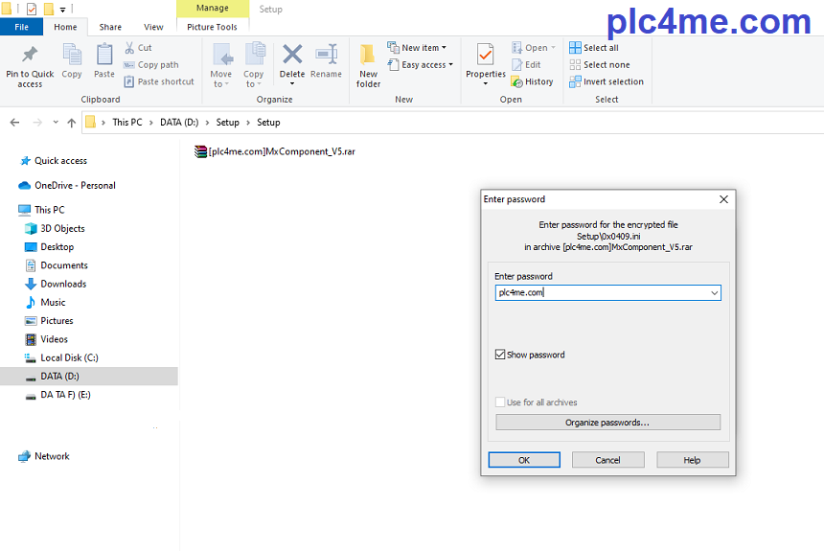
Task: Open the New item dropdown
Action: point(418,48)
